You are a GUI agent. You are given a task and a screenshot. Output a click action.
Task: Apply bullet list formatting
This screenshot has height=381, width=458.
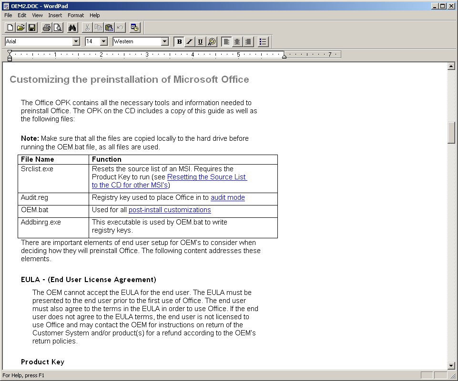[263, 42]
